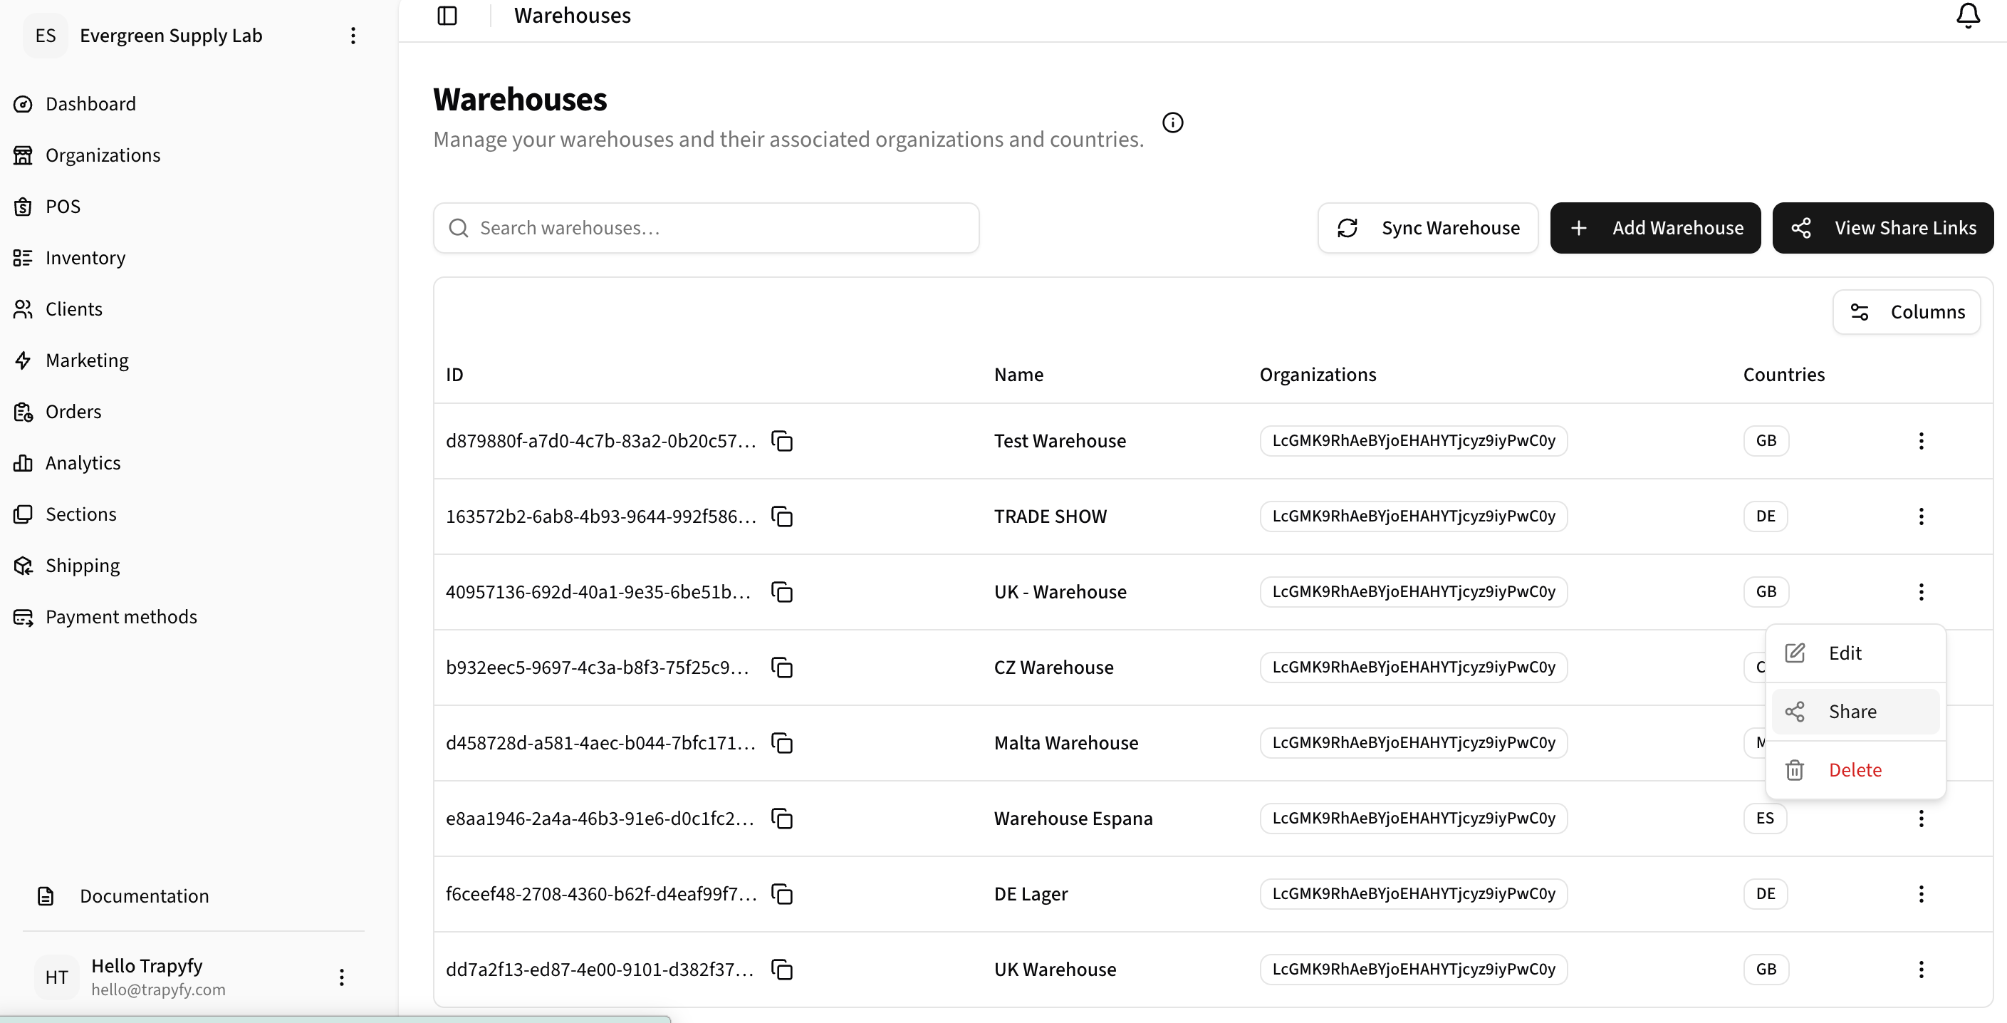Viewport: 2007px width, 1023px height.
Task: Click the info icon beside the description
Action: [1172, 123]
